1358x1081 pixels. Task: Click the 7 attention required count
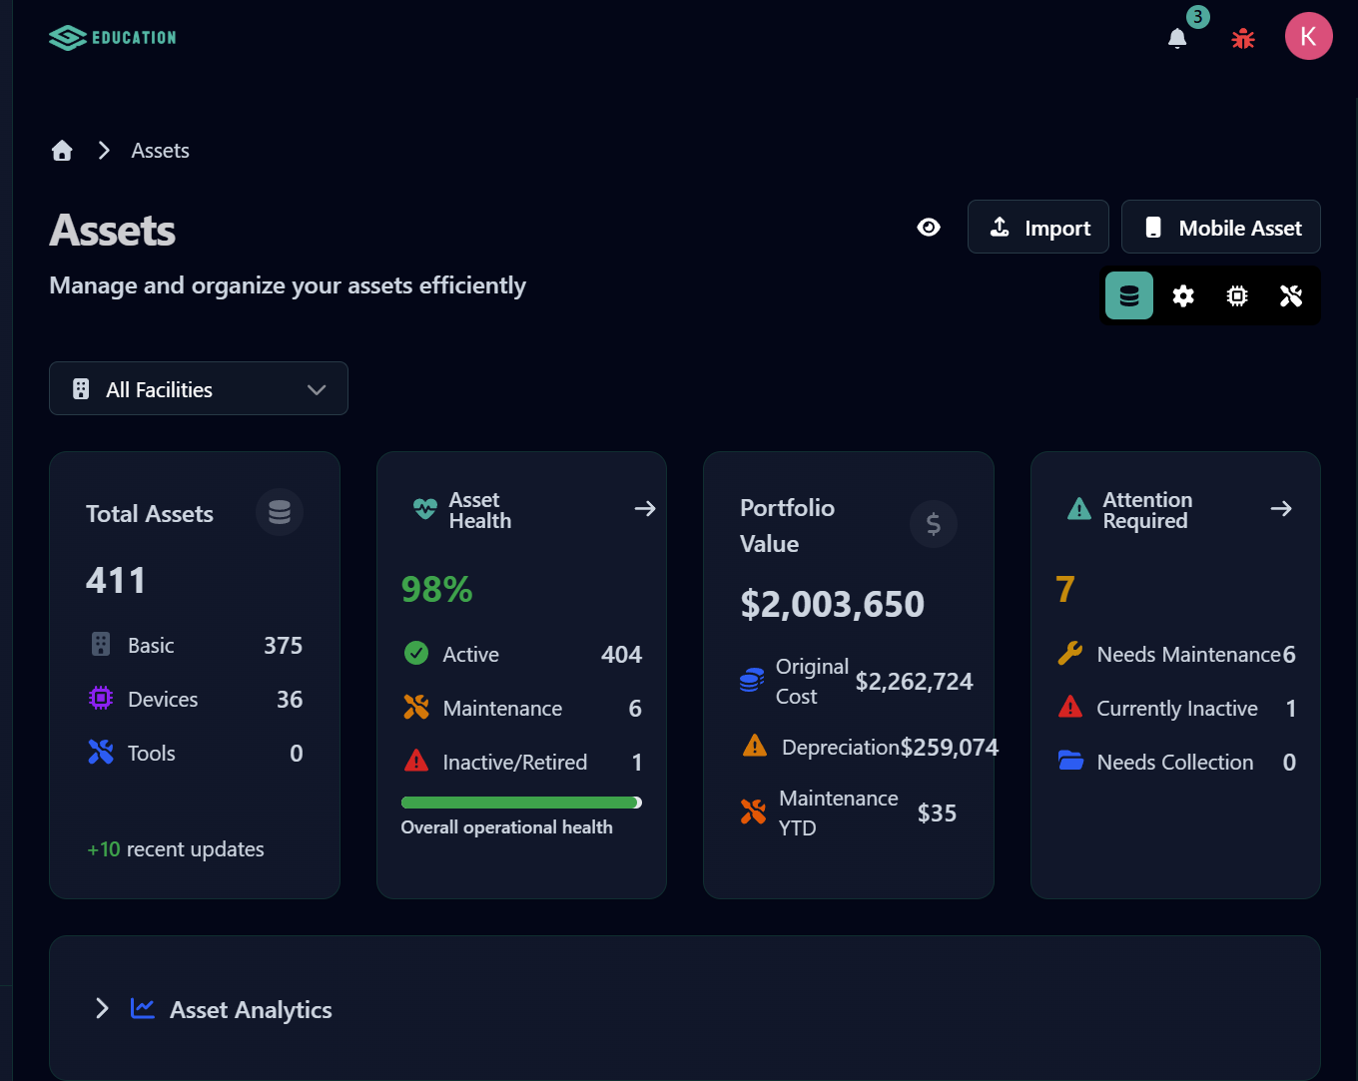[x=1065, y=589]
